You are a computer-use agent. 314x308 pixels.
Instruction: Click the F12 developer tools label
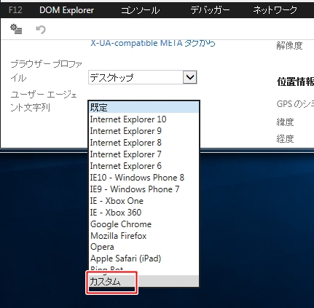tap(15, 10)
